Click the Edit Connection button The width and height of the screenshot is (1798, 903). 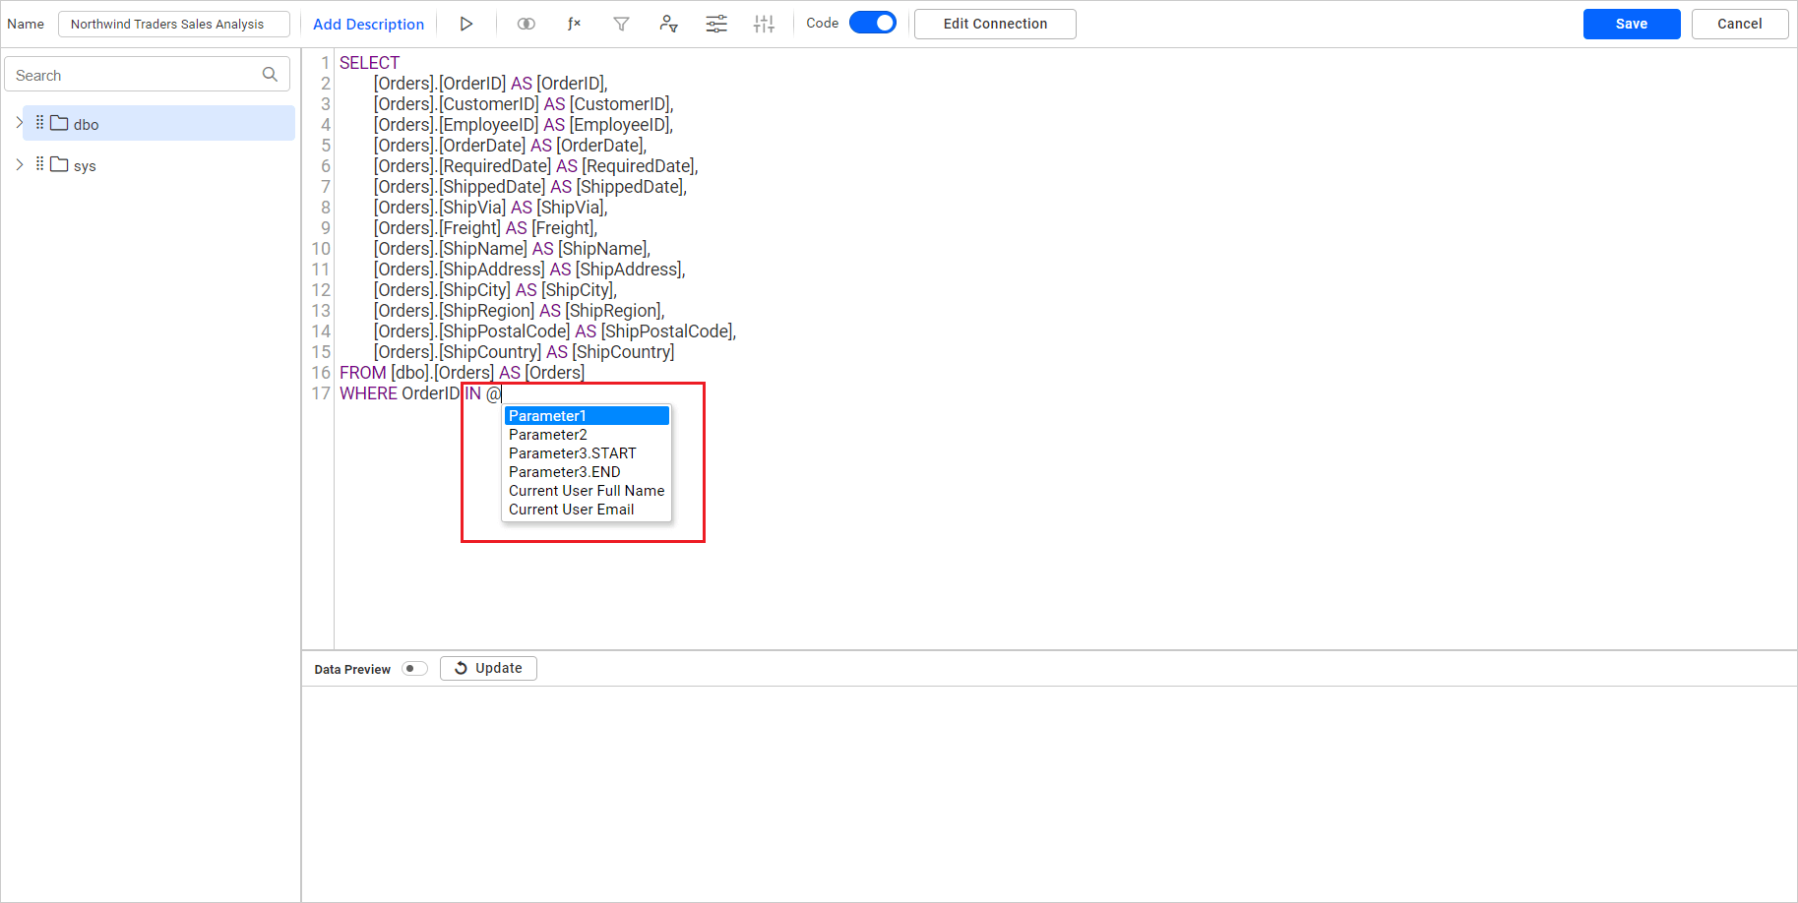[x=995, y=24]
